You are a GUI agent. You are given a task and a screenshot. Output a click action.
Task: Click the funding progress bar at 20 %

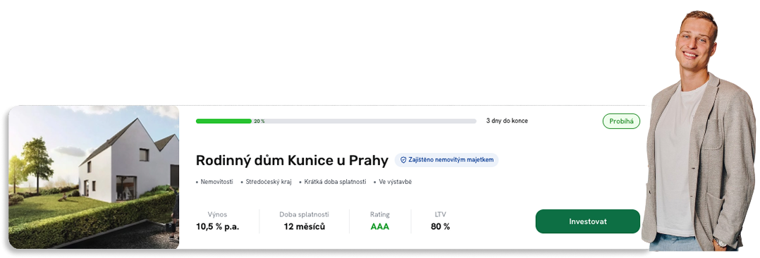tap(336, 121)
